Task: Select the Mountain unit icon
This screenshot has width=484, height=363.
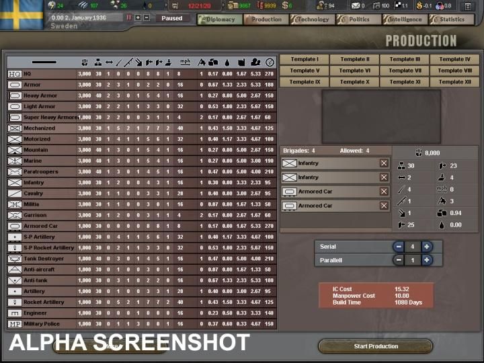Action: (15, 150)
